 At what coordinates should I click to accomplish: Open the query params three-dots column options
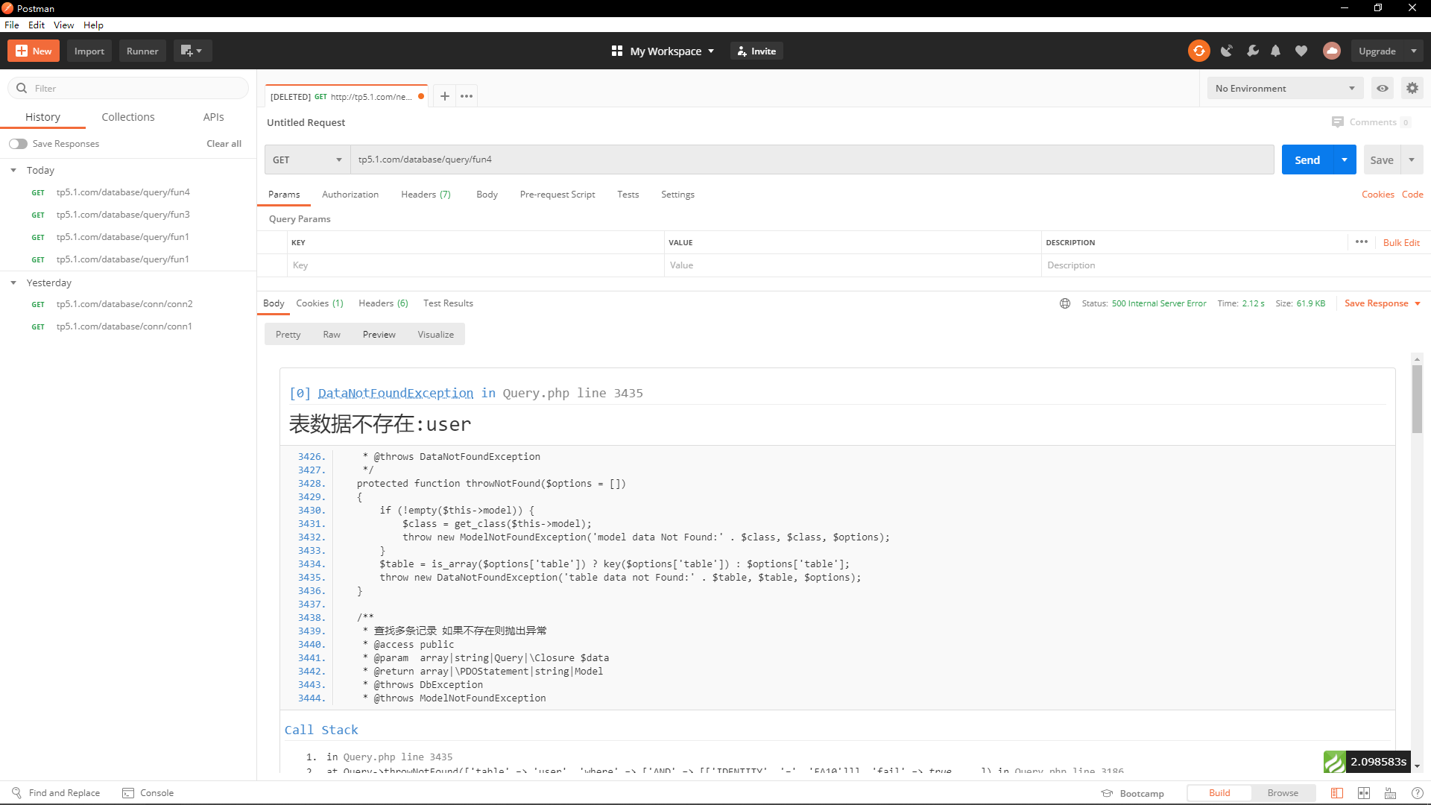click(x=1362, y=241)
